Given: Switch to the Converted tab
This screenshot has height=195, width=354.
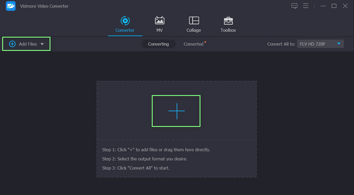Looking at the screenshot, I should click(x=193, y=44).
